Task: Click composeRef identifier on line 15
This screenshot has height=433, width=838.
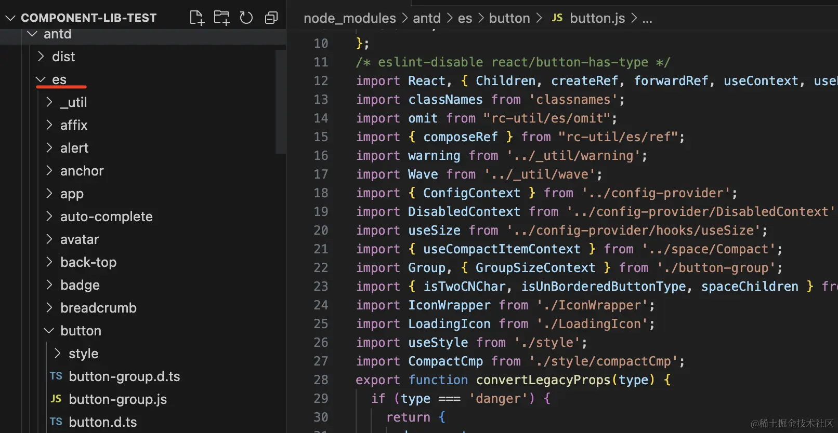Action: [461, 137]
